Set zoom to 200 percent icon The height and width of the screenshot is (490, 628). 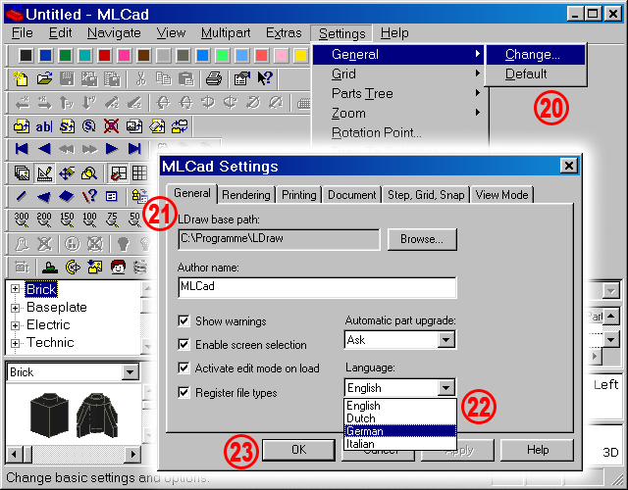(44, 220)
